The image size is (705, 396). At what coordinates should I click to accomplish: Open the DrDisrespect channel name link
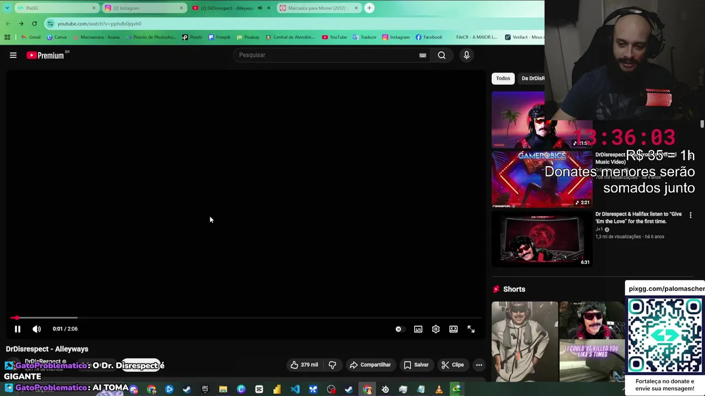[42, 361]
